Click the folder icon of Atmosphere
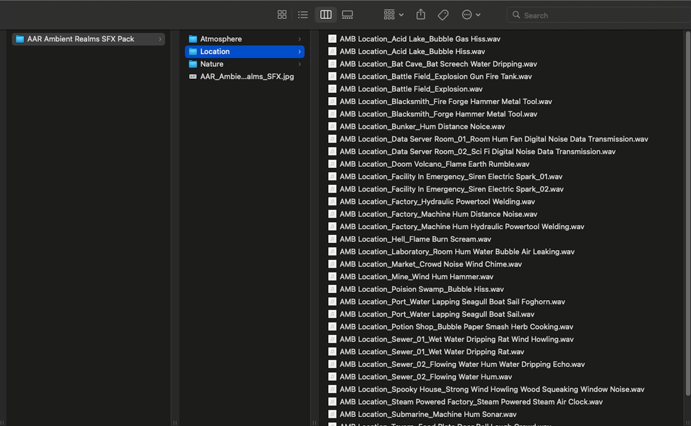 coord(193,39)
